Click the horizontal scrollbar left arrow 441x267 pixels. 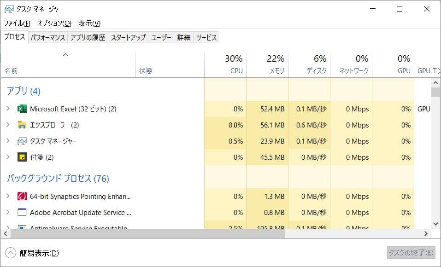pyautogui.click(x=6, y=233)
